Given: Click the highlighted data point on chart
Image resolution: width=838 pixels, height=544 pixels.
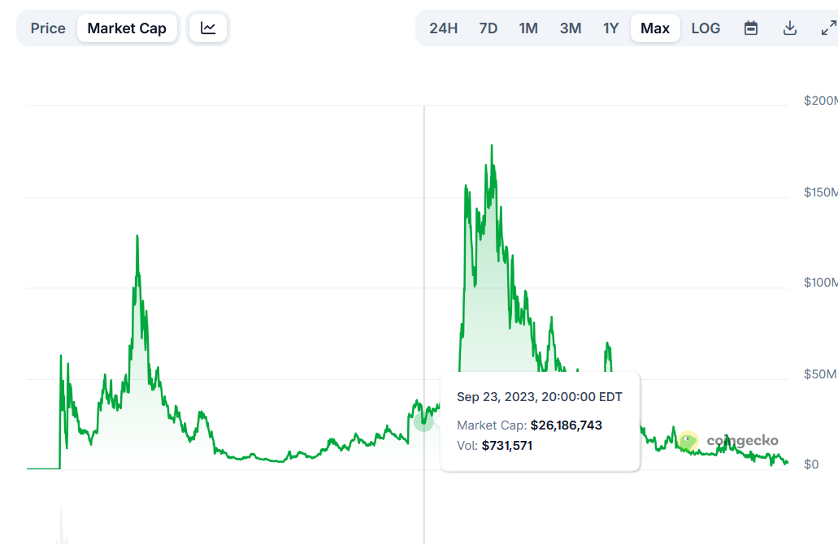Looking at the screenshot, I should 423,421.
